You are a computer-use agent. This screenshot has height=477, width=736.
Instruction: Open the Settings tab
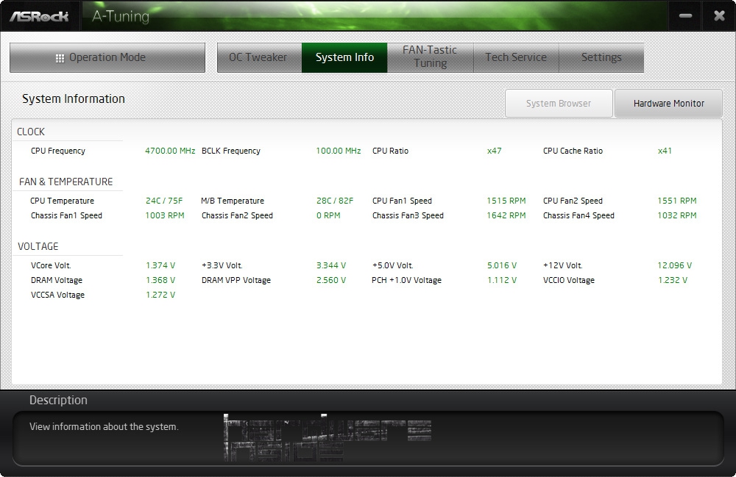point(601,57)
